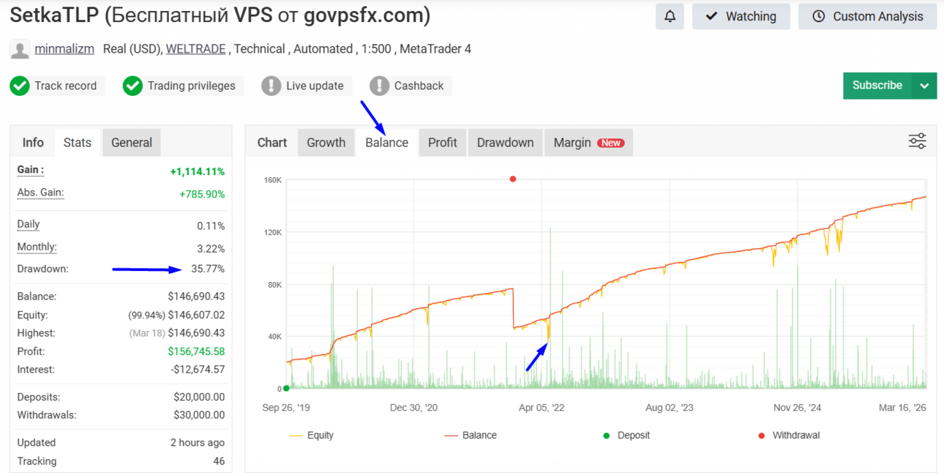Screen dimensions: 944x473
Task: Click the 160K y-axis label
Action: (x=273, y=180)
